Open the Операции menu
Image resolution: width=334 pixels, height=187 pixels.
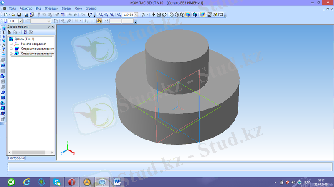[x=52, y=8]
